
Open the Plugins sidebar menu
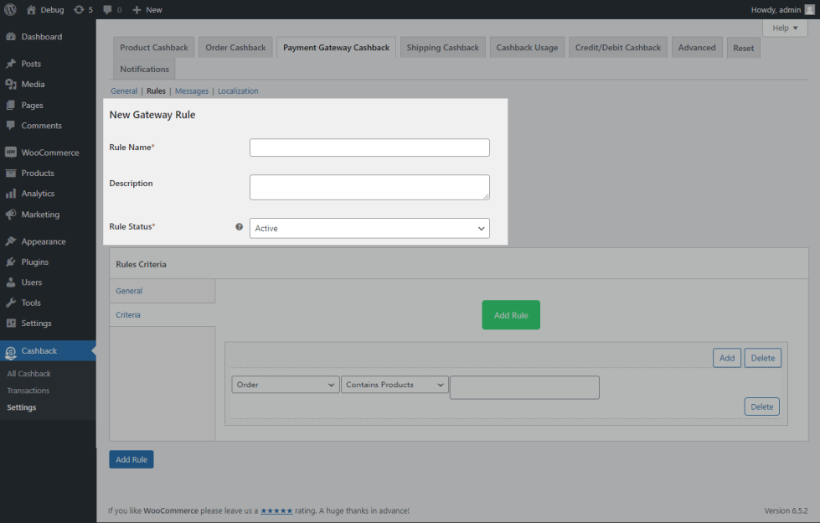point(34,261)
